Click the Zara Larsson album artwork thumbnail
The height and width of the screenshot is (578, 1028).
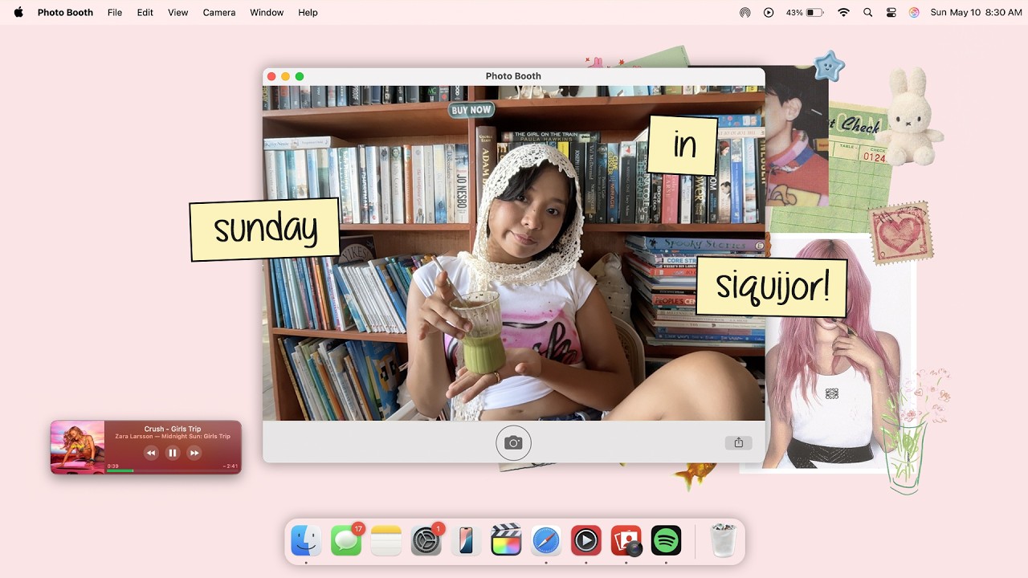coord(78,447)
